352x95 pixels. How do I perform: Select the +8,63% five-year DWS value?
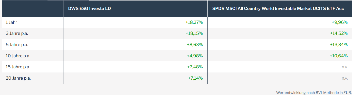tap(195, 45)
